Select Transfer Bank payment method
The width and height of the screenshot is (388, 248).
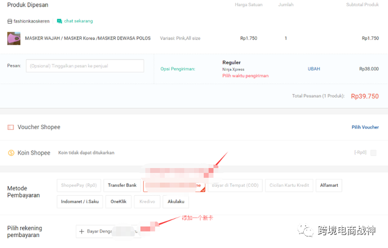122,186
